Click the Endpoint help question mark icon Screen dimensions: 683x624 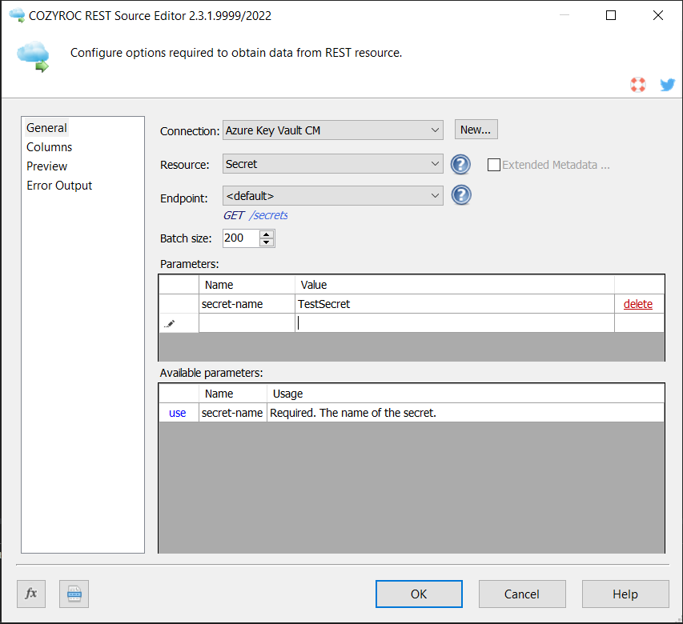460,195
